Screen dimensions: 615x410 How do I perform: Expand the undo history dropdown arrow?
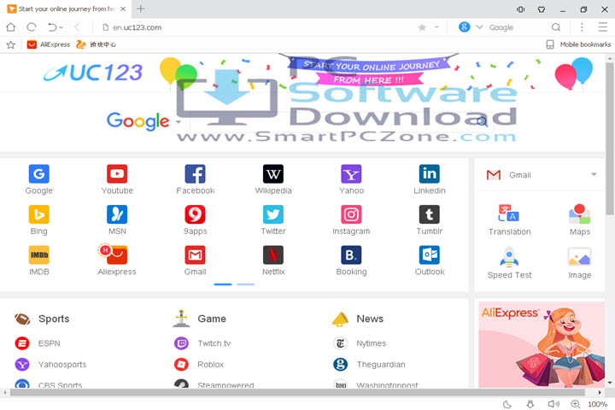pyautogui.click(x=61, y=27)
